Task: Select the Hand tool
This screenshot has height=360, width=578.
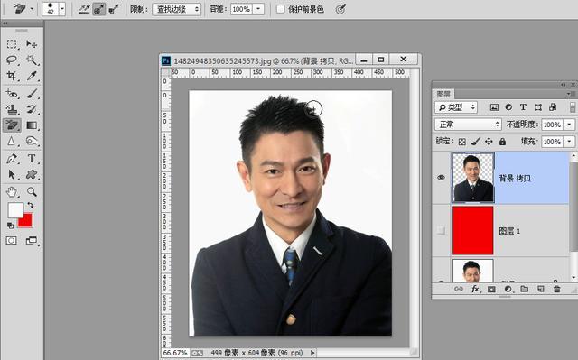Action: [x=12, y=191]
